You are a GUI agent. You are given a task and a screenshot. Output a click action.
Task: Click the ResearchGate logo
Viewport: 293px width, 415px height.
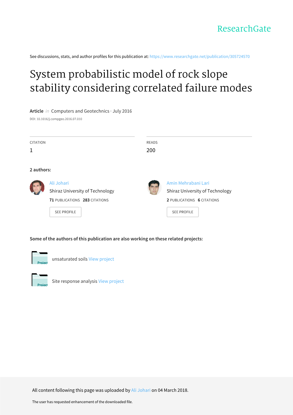click(x=244, y=29)
